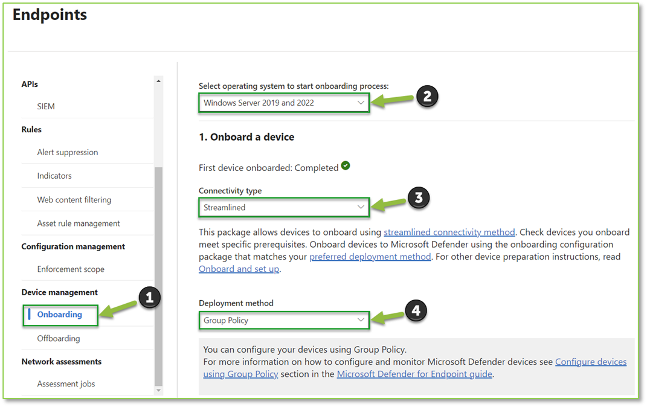Select Web content filtering
Viewport: 647px width, 407px height.
74,199
